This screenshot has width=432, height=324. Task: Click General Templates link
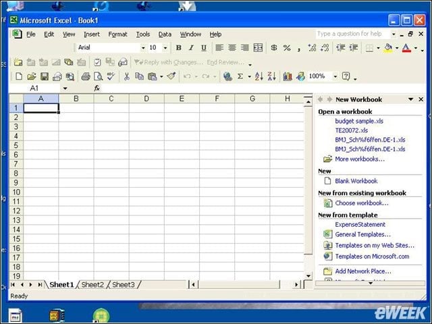362,234
